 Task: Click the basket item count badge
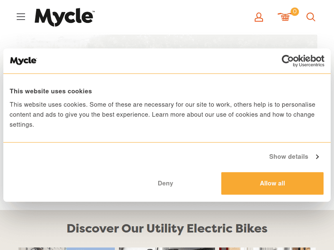(294, 11)
